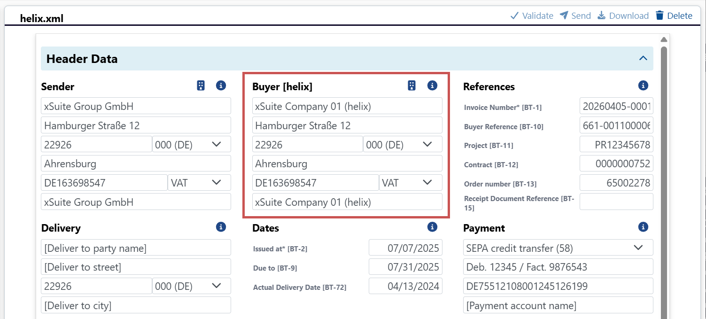Open Delivery country dropdown 000 (DE)
Image resolution: width=706 pixels, height=319 pixels.
tap(192, 286)
